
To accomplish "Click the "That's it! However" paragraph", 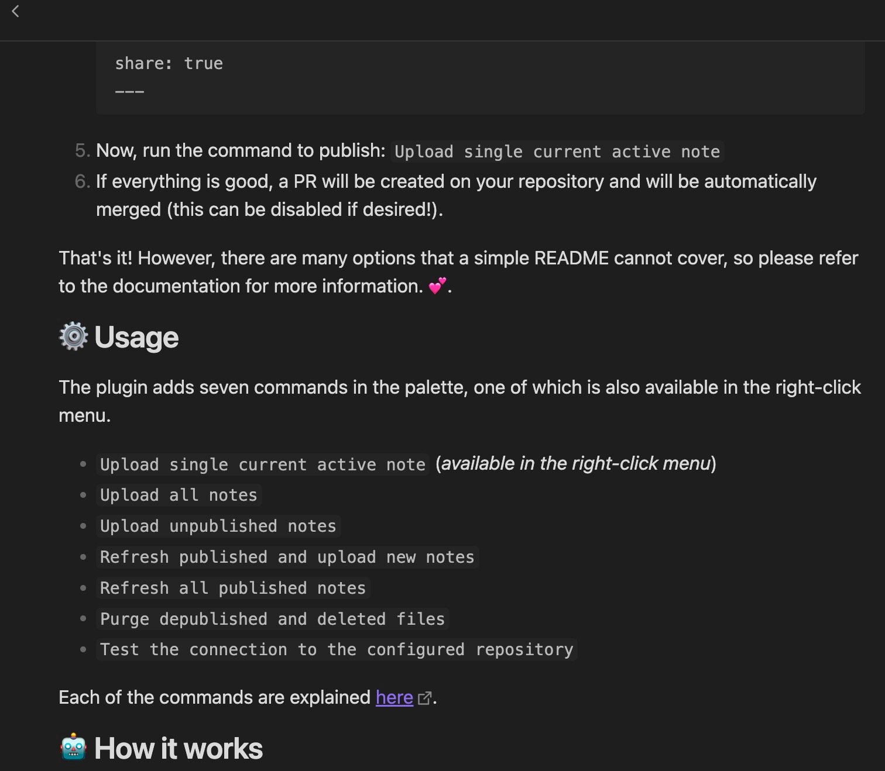I will tap(458, 272).
